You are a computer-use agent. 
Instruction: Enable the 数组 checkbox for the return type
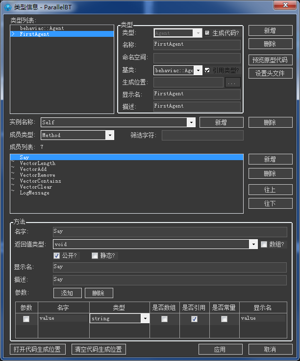tap(264, 244)
